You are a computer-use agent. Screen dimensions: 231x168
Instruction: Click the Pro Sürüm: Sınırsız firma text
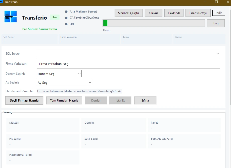[40, 29]
